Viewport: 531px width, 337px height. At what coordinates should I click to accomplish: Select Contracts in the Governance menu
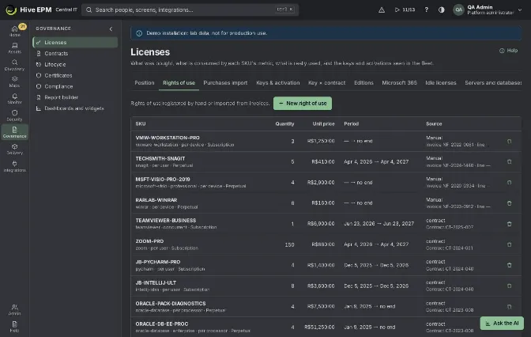(75, 53)
